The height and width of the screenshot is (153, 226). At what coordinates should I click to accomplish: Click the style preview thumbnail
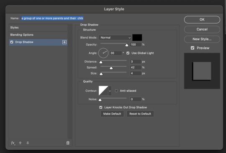pos(202,71)
